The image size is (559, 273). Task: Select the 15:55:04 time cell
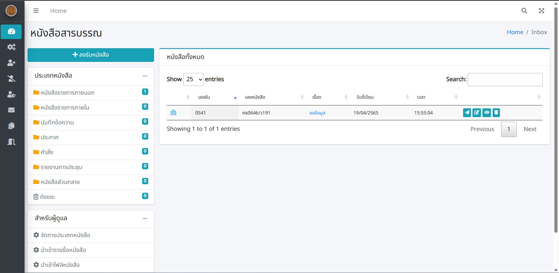[x=435, y=113]
